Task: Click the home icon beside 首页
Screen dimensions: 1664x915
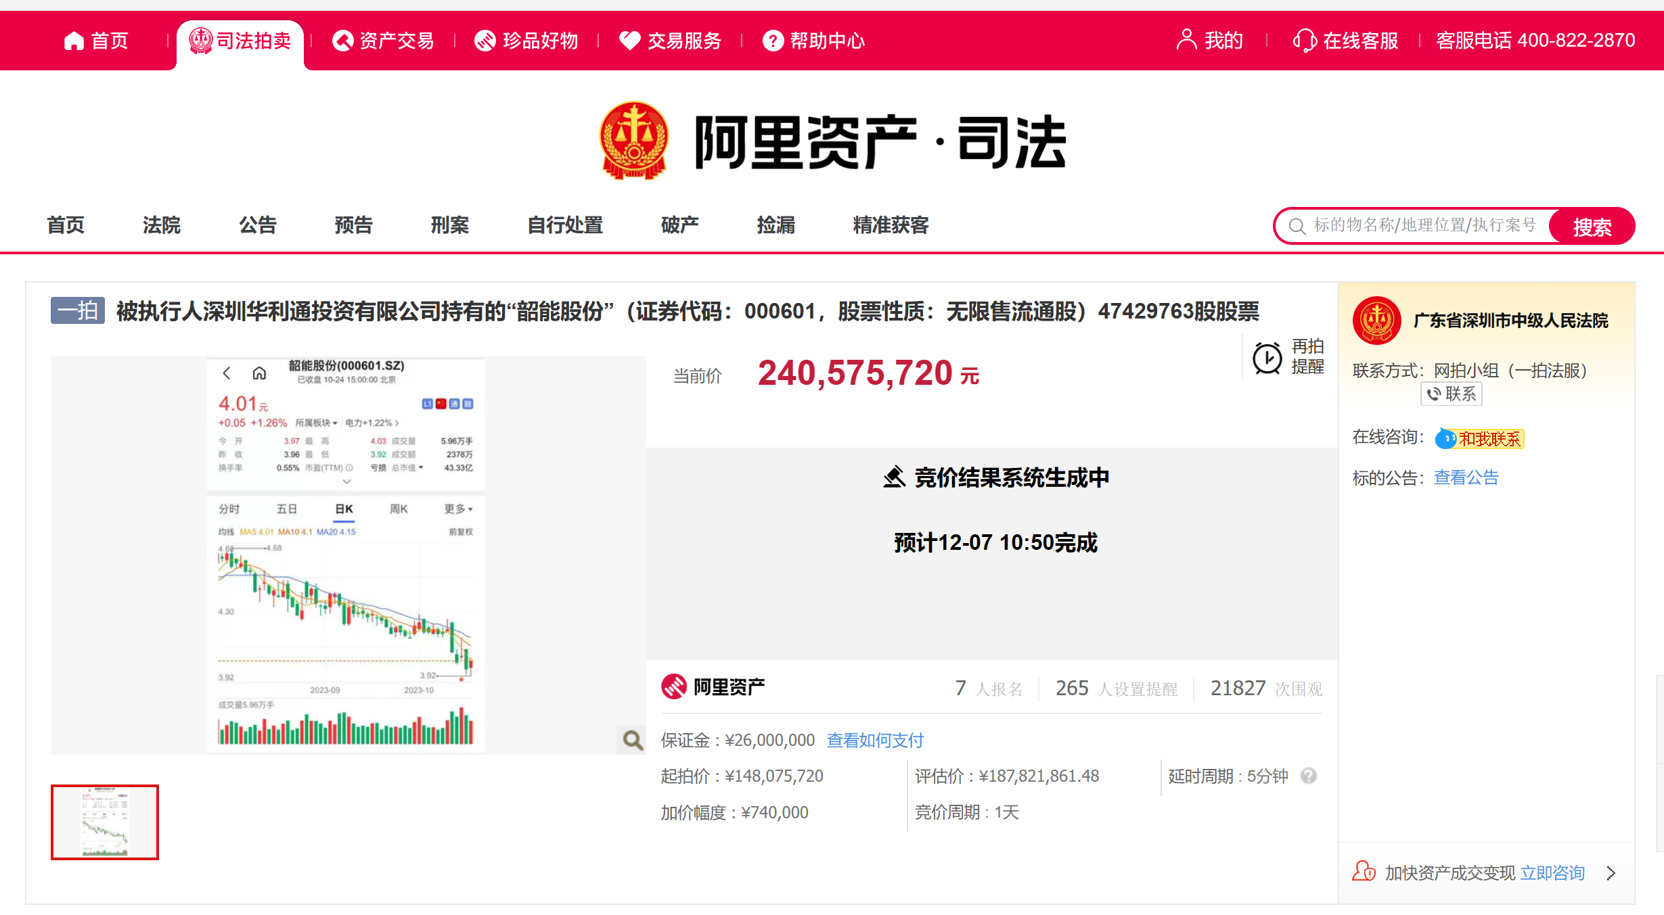Action: 74,41
